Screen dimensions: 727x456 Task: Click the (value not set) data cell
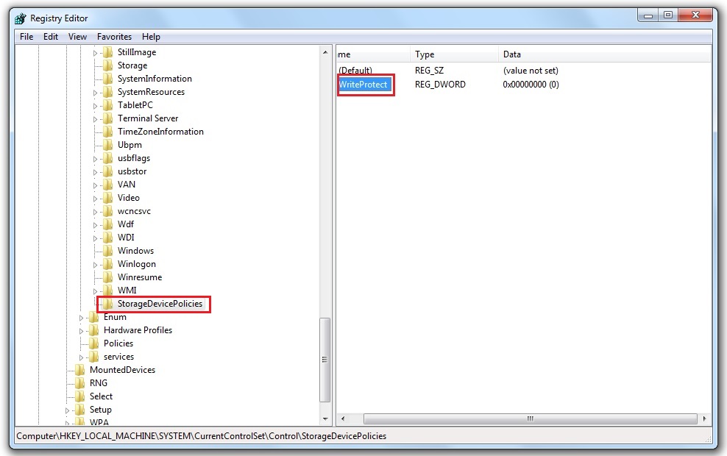click(x=531, y=71)
